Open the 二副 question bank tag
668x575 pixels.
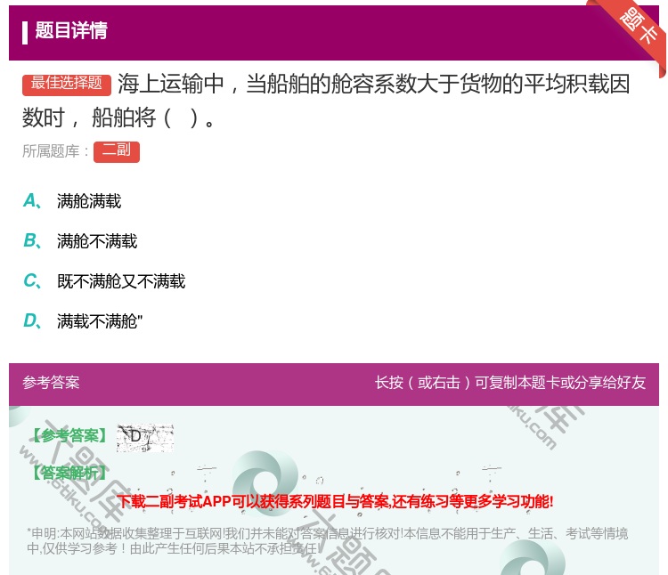[x=117, y=151]
